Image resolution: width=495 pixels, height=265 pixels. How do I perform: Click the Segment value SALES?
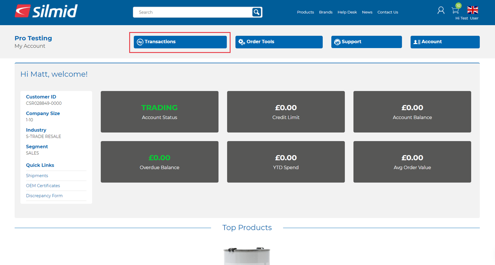pyautogui.click(x=32, y=153)
